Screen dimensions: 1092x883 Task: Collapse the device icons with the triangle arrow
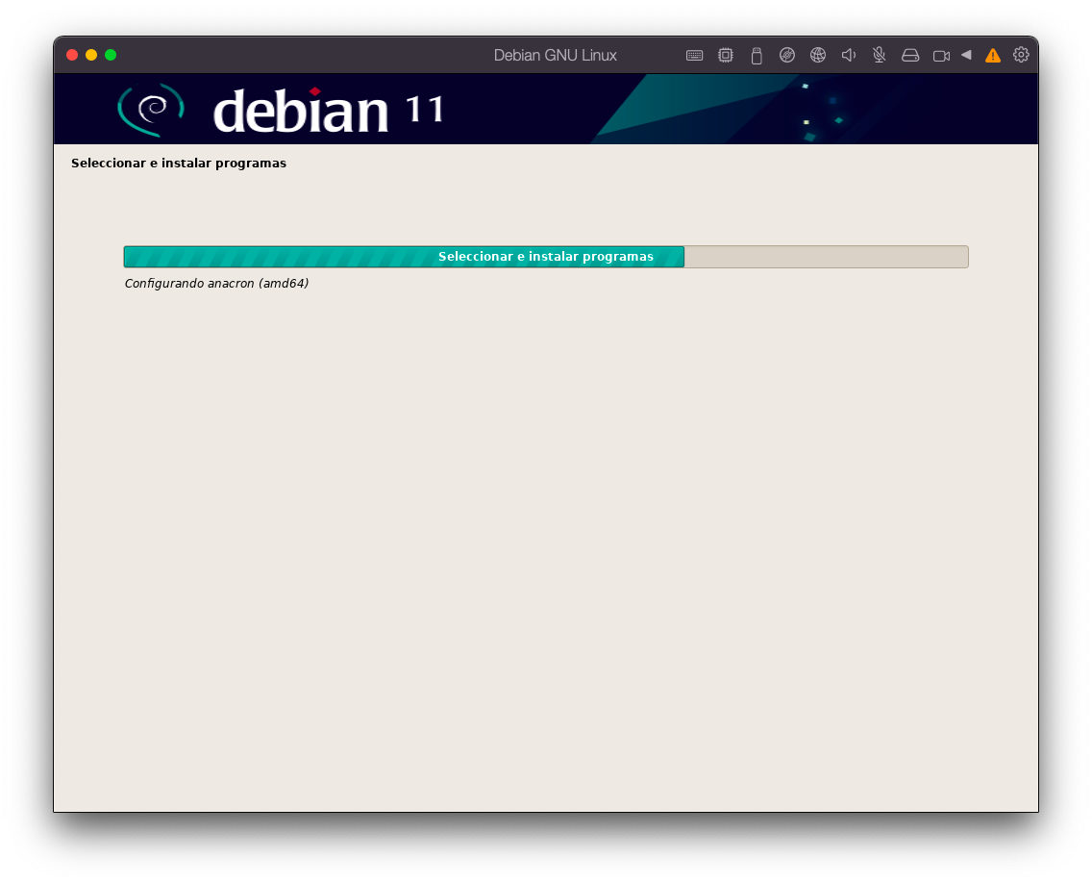click(x=966, y=55)
